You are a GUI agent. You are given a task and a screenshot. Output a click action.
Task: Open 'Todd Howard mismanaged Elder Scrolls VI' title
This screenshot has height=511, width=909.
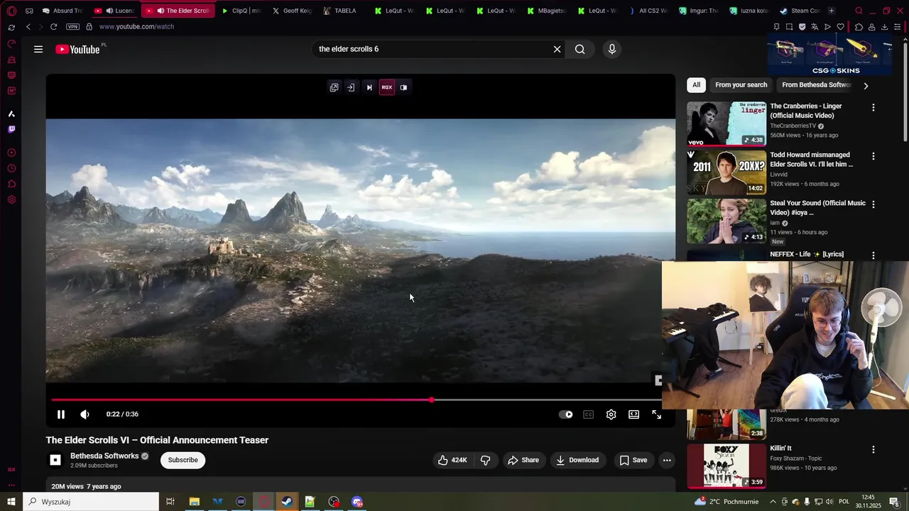pyautogui.click(x=811, y=160)
